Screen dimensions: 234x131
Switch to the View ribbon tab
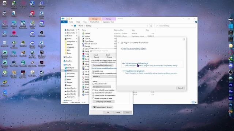point(85,22)
